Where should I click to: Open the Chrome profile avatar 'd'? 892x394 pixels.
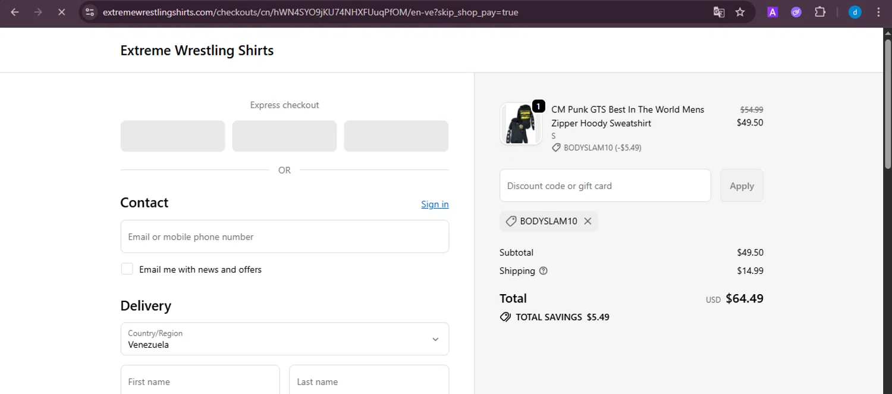[855, 12]
